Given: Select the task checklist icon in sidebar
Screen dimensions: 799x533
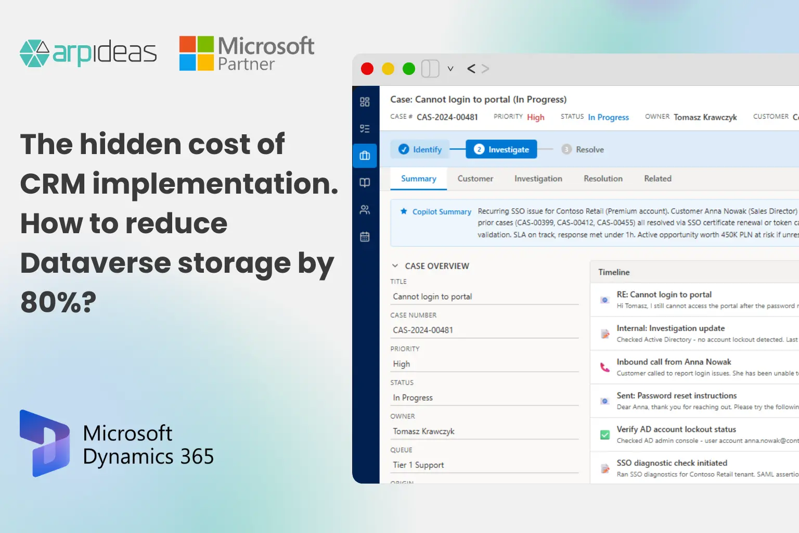Looking at the screenshot, I should [365, 129].
